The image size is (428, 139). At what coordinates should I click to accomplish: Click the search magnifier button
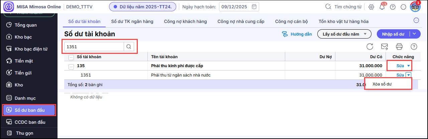(129, 47)
